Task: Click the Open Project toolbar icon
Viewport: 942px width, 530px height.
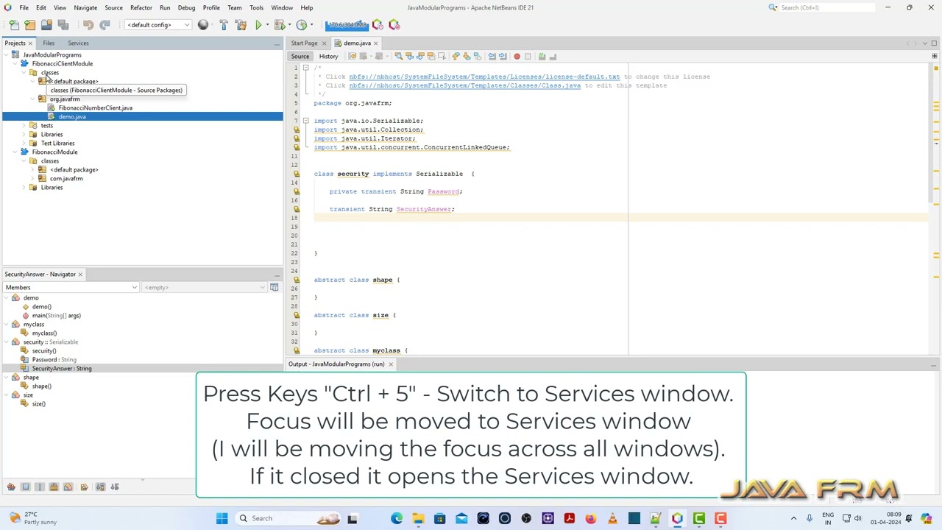Action: pyautogui.click(x=46, y=25)
